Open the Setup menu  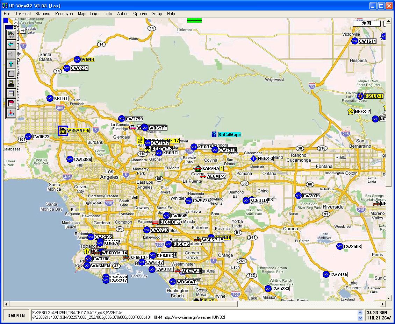(157, 14)
